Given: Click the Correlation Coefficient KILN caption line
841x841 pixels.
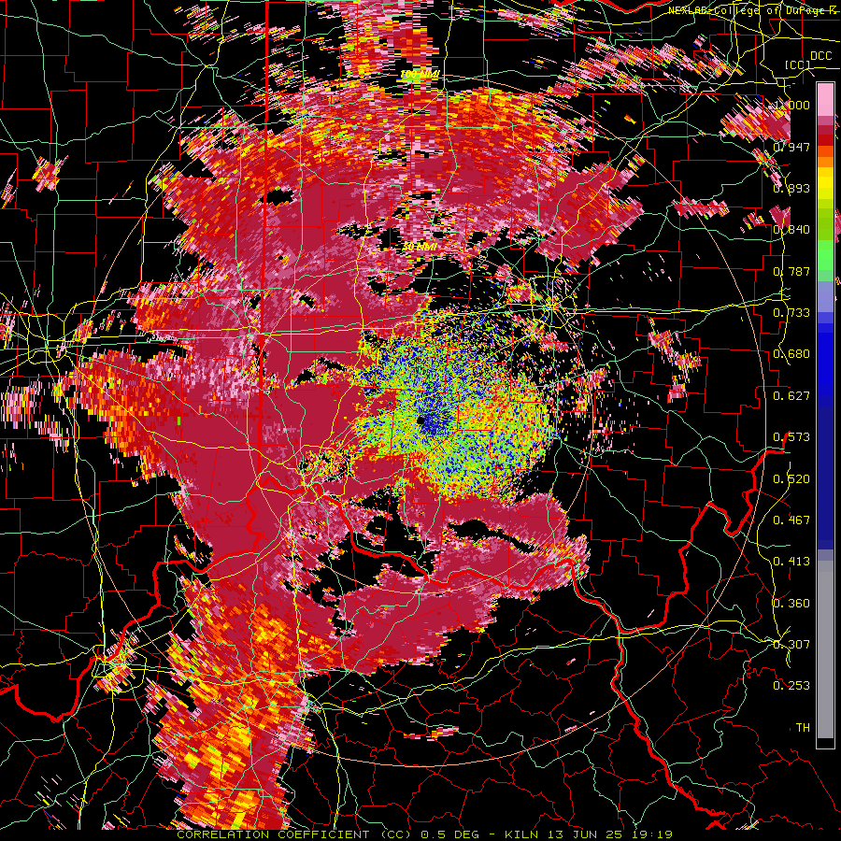Looking at the screenshot, I should tap(425, 834).
